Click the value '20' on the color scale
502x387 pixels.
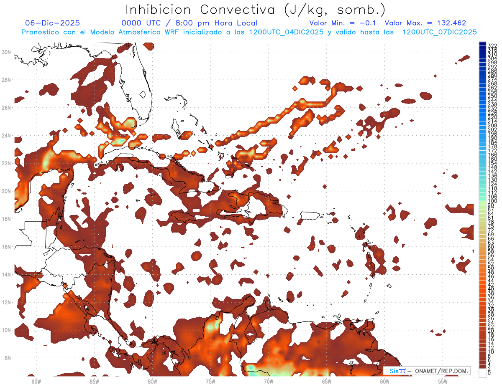(x=491, y=331)
